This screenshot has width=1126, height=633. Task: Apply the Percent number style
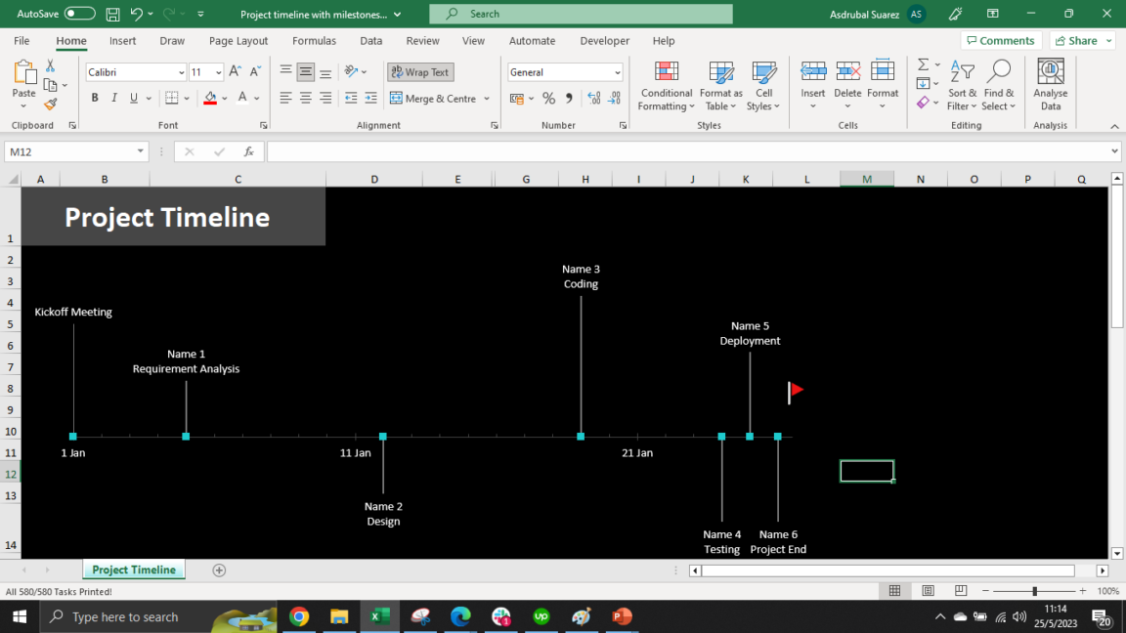pyautogui.click(x=548, y=98)
